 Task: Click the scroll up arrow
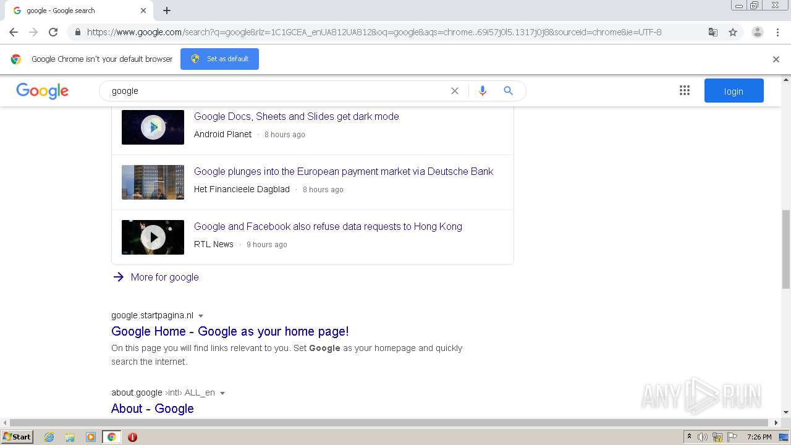tap(786, 80)
